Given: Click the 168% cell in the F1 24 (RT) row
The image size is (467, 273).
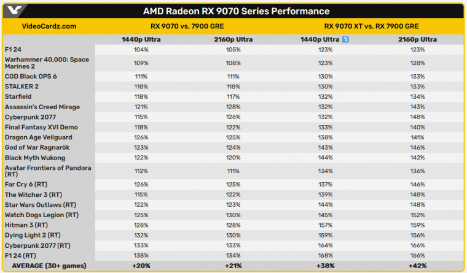Looking at the screenshot, I should (325, 255).
